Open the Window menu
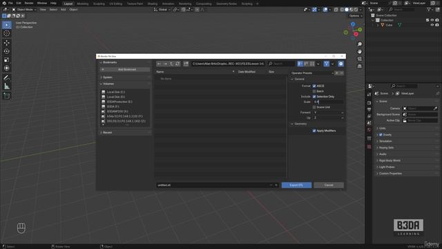This screenshot has height=249, width=442. (x=42, y=3)
